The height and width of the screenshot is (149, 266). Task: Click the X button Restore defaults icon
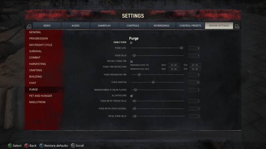(41, 146)
